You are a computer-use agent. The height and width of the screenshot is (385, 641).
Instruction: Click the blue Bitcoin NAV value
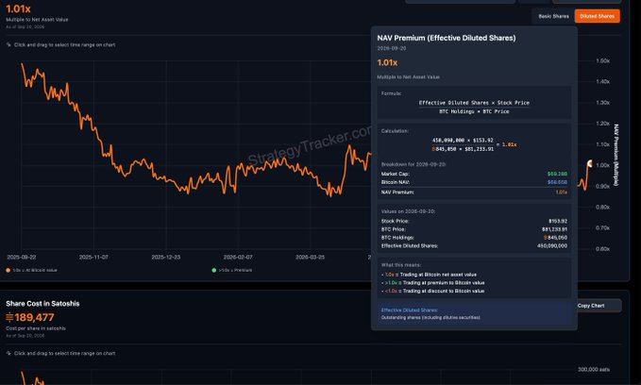557,182
